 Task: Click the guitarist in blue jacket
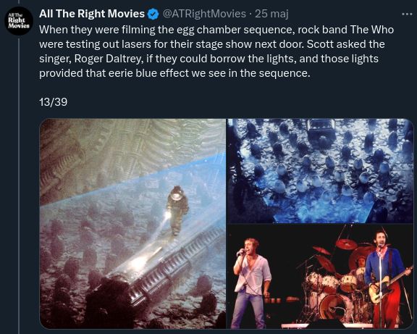click(384, 278)
